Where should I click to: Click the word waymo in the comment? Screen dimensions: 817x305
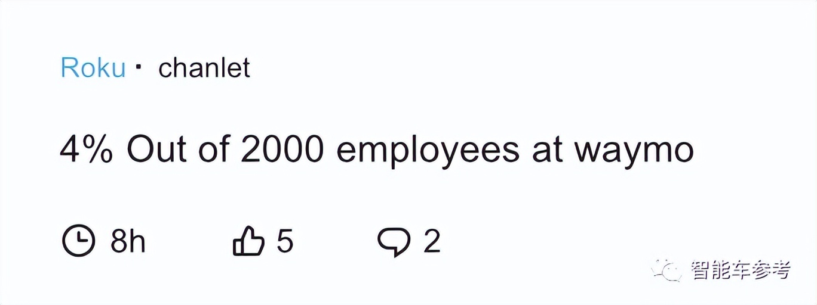pyautogui.click(x=634, y=151)
